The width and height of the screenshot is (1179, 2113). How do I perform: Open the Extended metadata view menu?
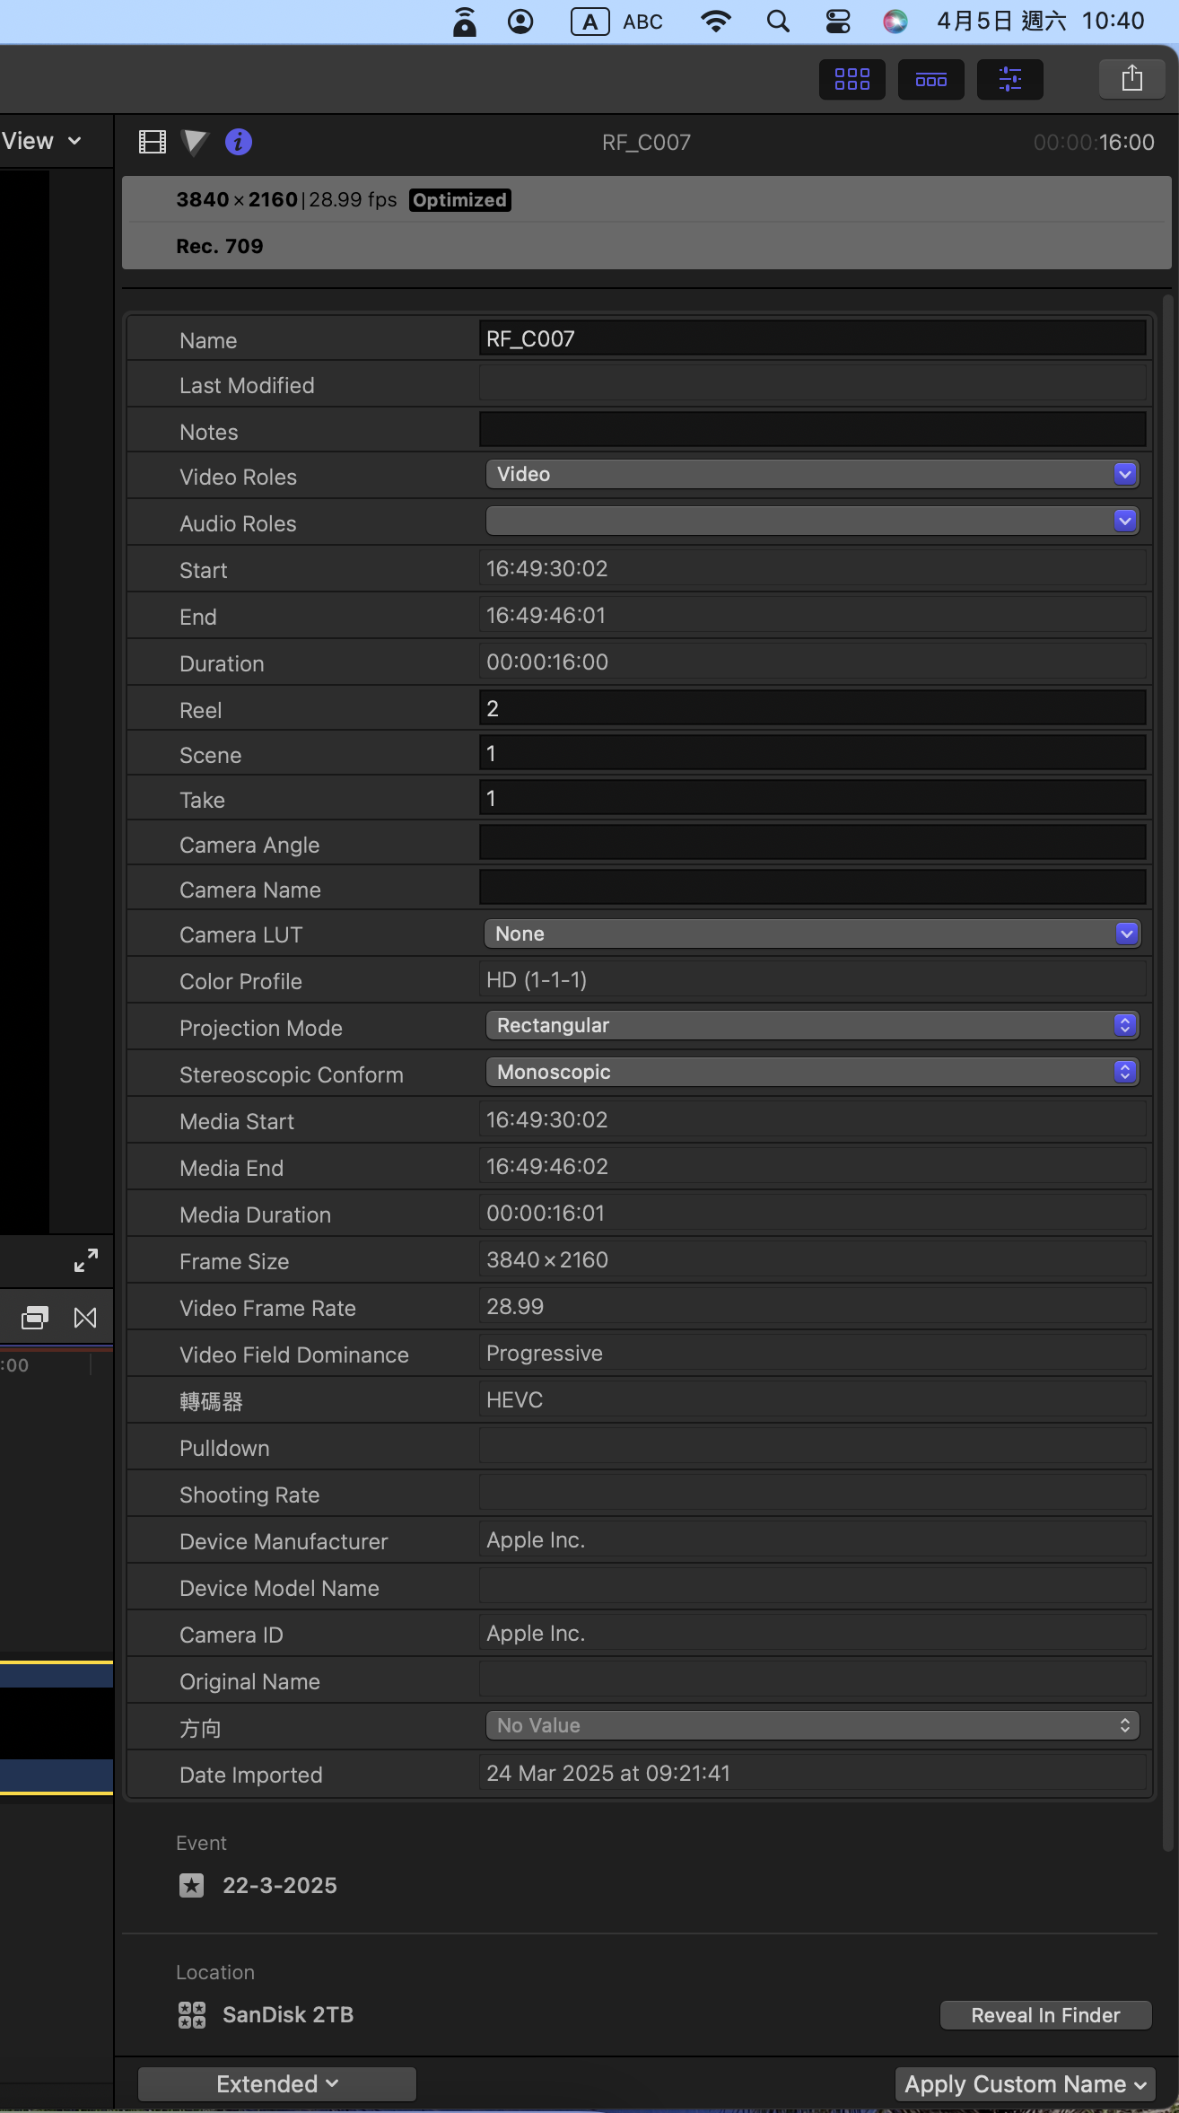click(x=276, y=2083)
